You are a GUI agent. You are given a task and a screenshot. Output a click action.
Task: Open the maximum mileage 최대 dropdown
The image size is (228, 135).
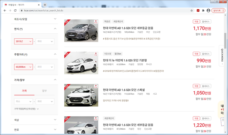[x=45, y=67]
